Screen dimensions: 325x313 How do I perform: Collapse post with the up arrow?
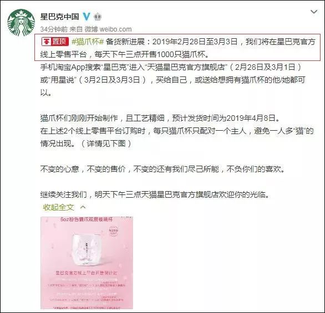click(x=83, y=207)
